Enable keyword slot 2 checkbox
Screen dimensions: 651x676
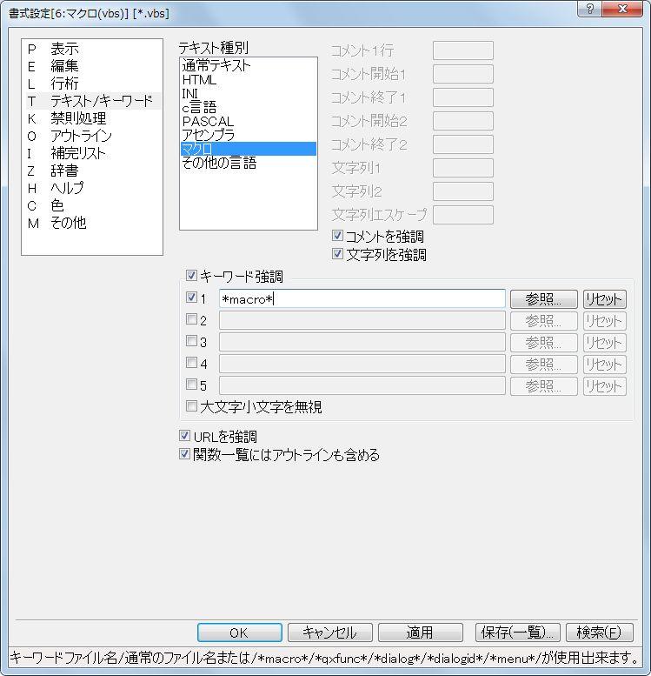pyautogui.click(x=191, y=319)
